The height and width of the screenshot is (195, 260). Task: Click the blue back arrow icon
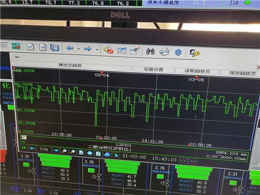[70, 48]
